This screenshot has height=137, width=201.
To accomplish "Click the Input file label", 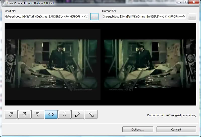I will [x=10, y=11].
